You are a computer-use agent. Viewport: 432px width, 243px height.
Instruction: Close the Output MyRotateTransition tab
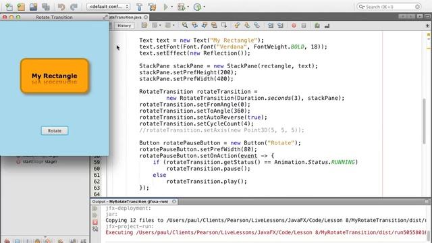174,201
